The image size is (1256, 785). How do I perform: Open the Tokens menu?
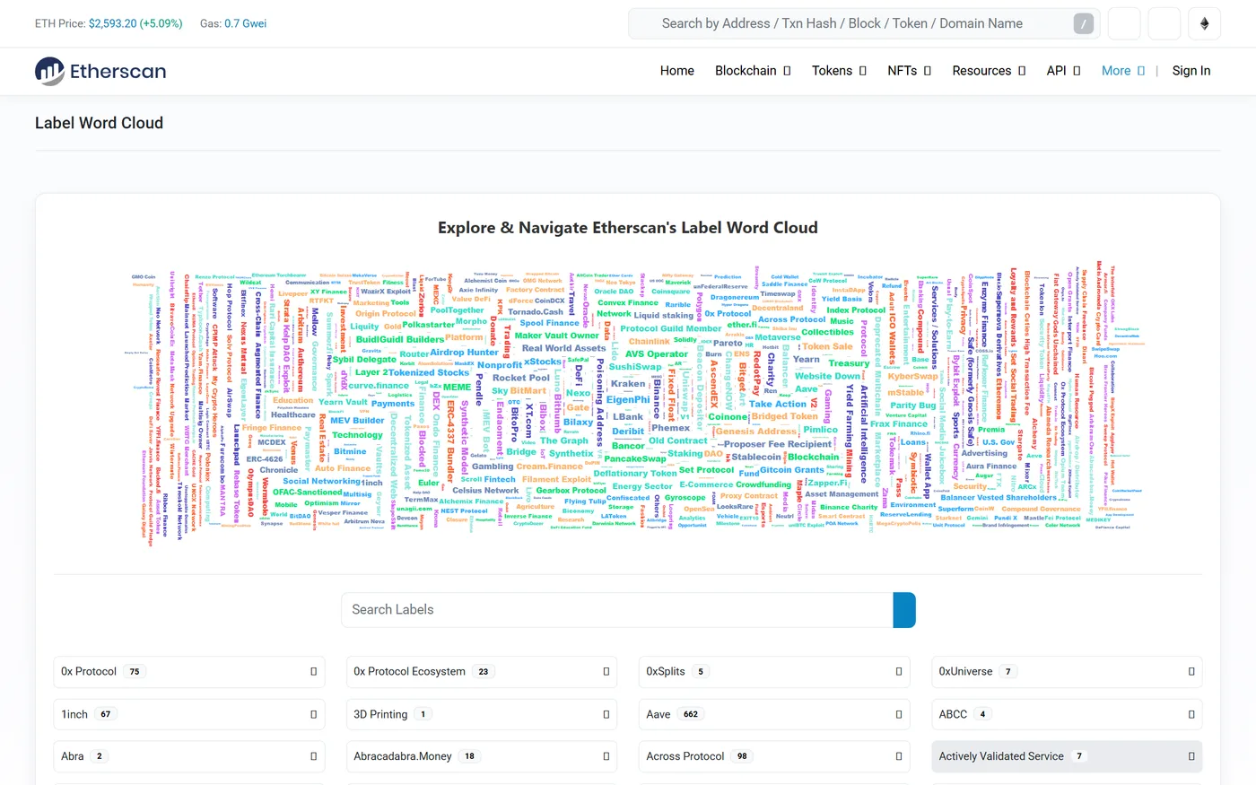tap(839, 71)
